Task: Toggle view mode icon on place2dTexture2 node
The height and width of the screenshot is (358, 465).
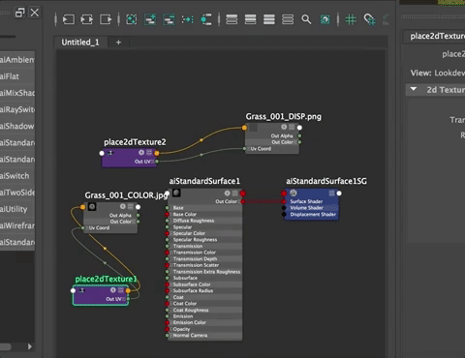Action: click(149, 152)
